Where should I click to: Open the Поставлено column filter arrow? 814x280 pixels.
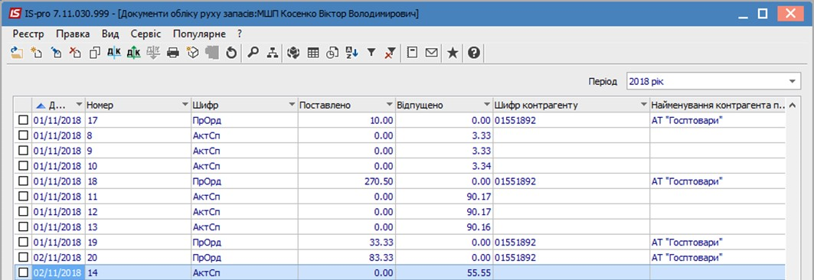tap(390, 105)
